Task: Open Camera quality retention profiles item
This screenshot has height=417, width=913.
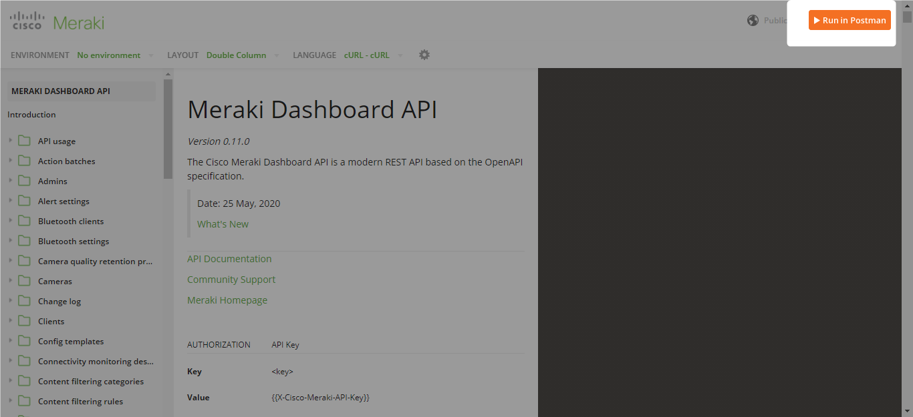Action: click(96, 262)
